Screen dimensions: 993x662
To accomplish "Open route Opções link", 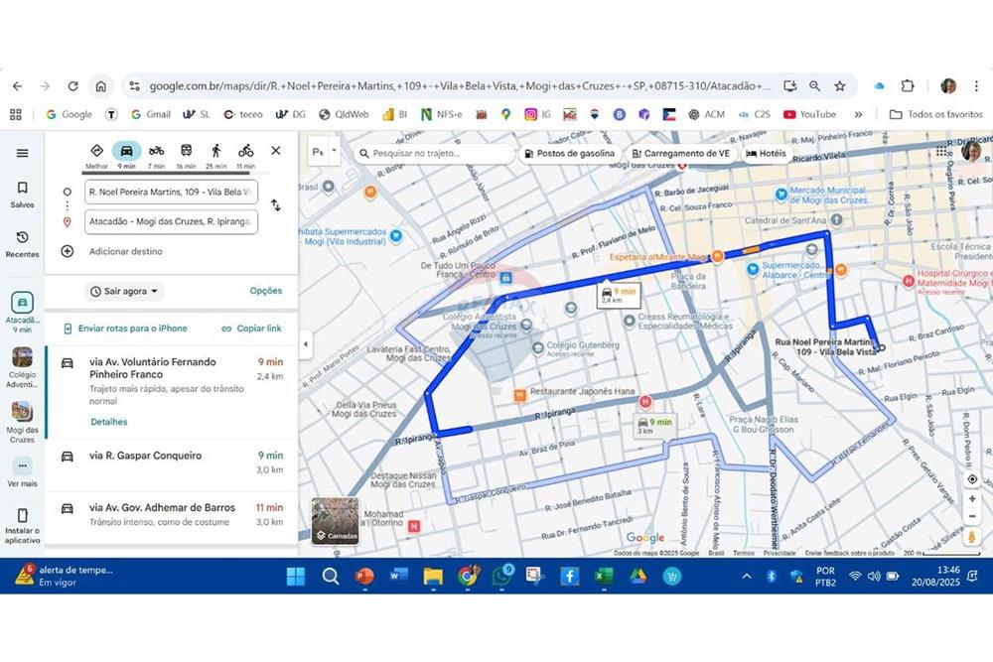I will pyautogui.click(x=265, y=292).
